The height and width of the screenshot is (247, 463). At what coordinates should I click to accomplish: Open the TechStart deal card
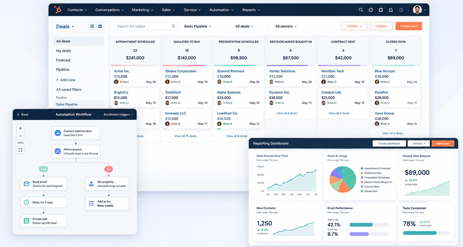(186, 97)
